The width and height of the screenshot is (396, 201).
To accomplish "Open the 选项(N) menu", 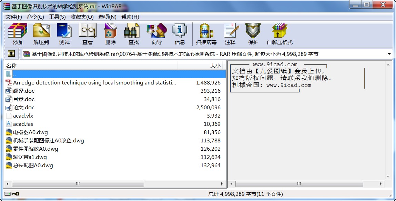I will point(107,17).
